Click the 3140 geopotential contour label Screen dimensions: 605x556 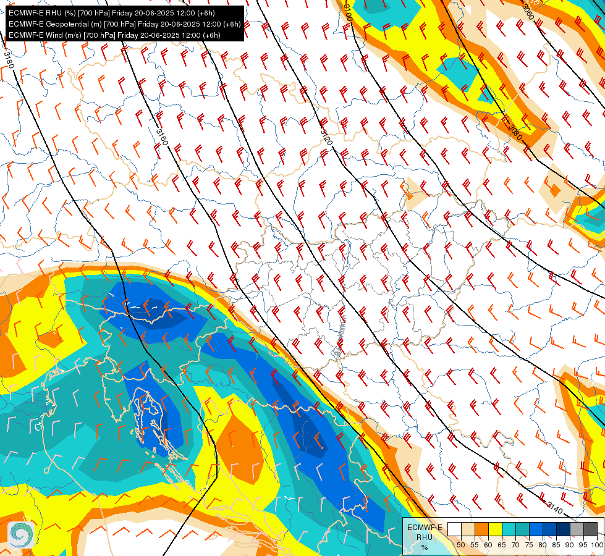click(x=555, y=509)
